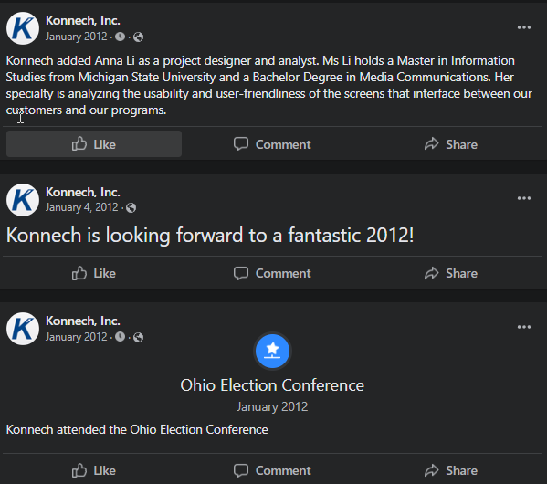Share the 'fantastic 2012' post
The width and height of the screenshot is (547, 484).
451,273
